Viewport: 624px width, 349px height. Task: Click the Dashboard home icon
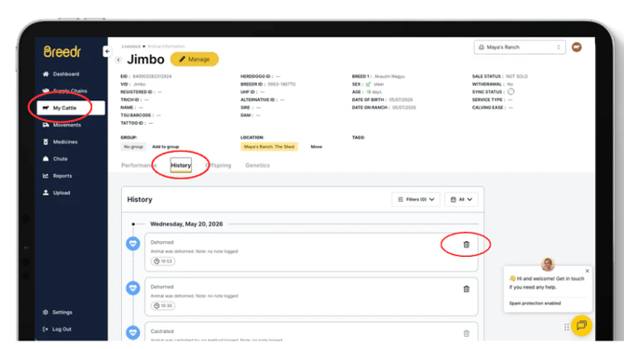[46, 74]
